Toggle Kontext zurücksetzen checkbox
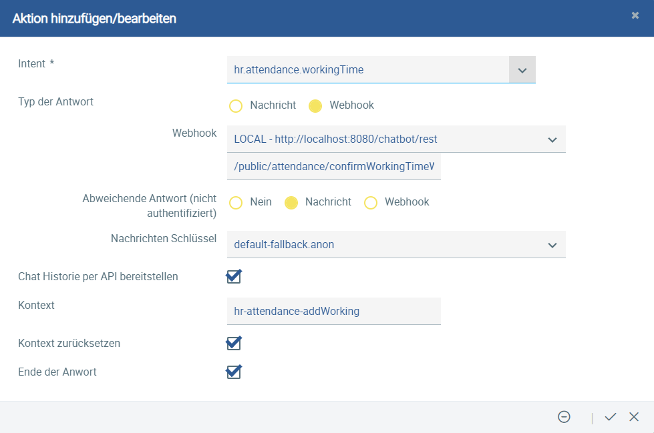Image resolution: width=654 pixels, height=433 pixels. 234,343
